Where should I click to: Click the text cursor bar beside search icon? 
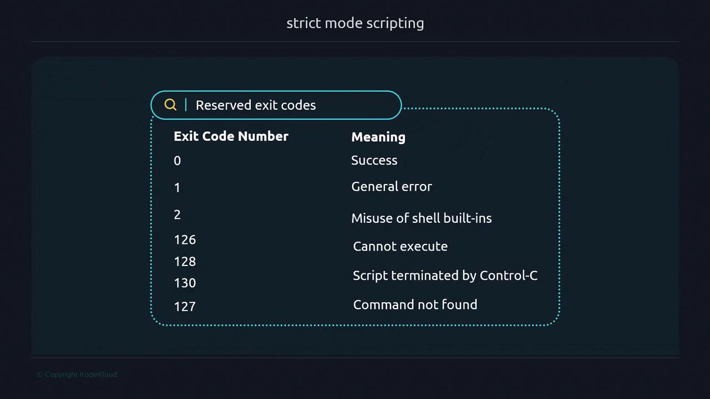coord(186,105)
